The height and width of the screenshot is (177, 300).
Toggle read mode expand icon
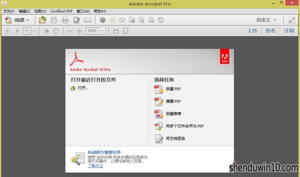[292, 20]
